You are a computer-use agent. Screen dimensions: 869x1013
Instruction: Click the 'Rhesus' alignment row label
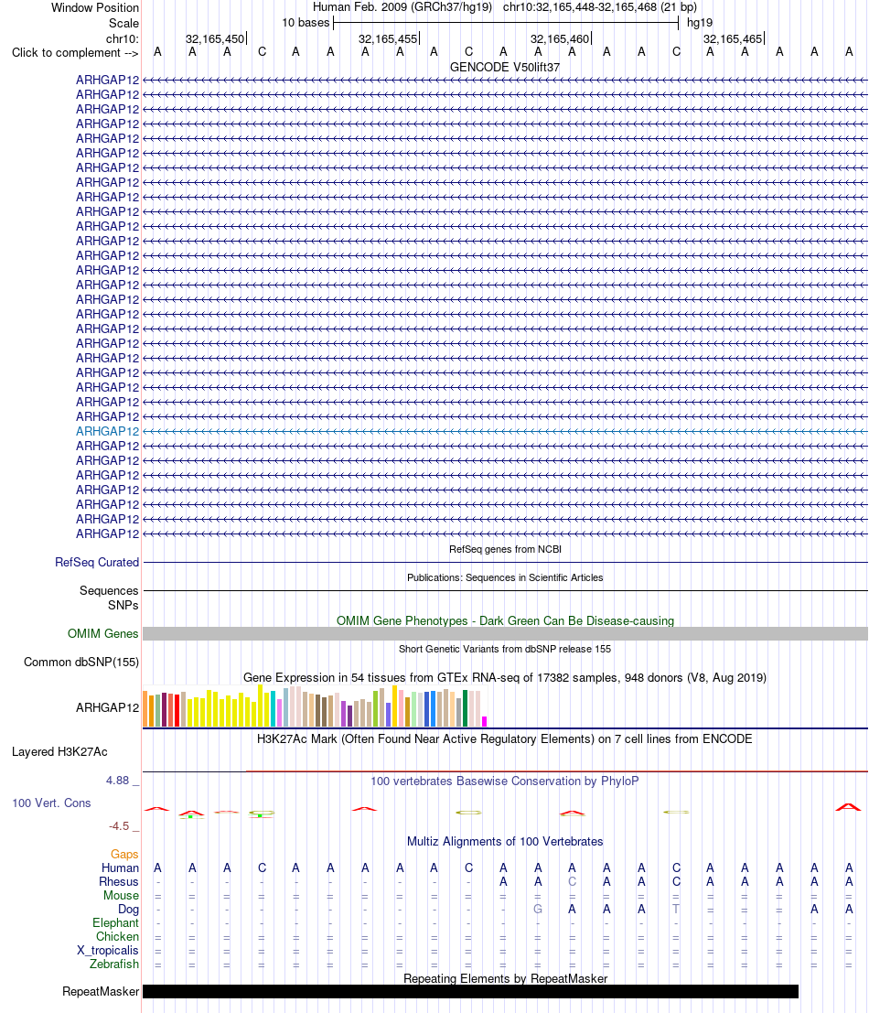point(119,882)
